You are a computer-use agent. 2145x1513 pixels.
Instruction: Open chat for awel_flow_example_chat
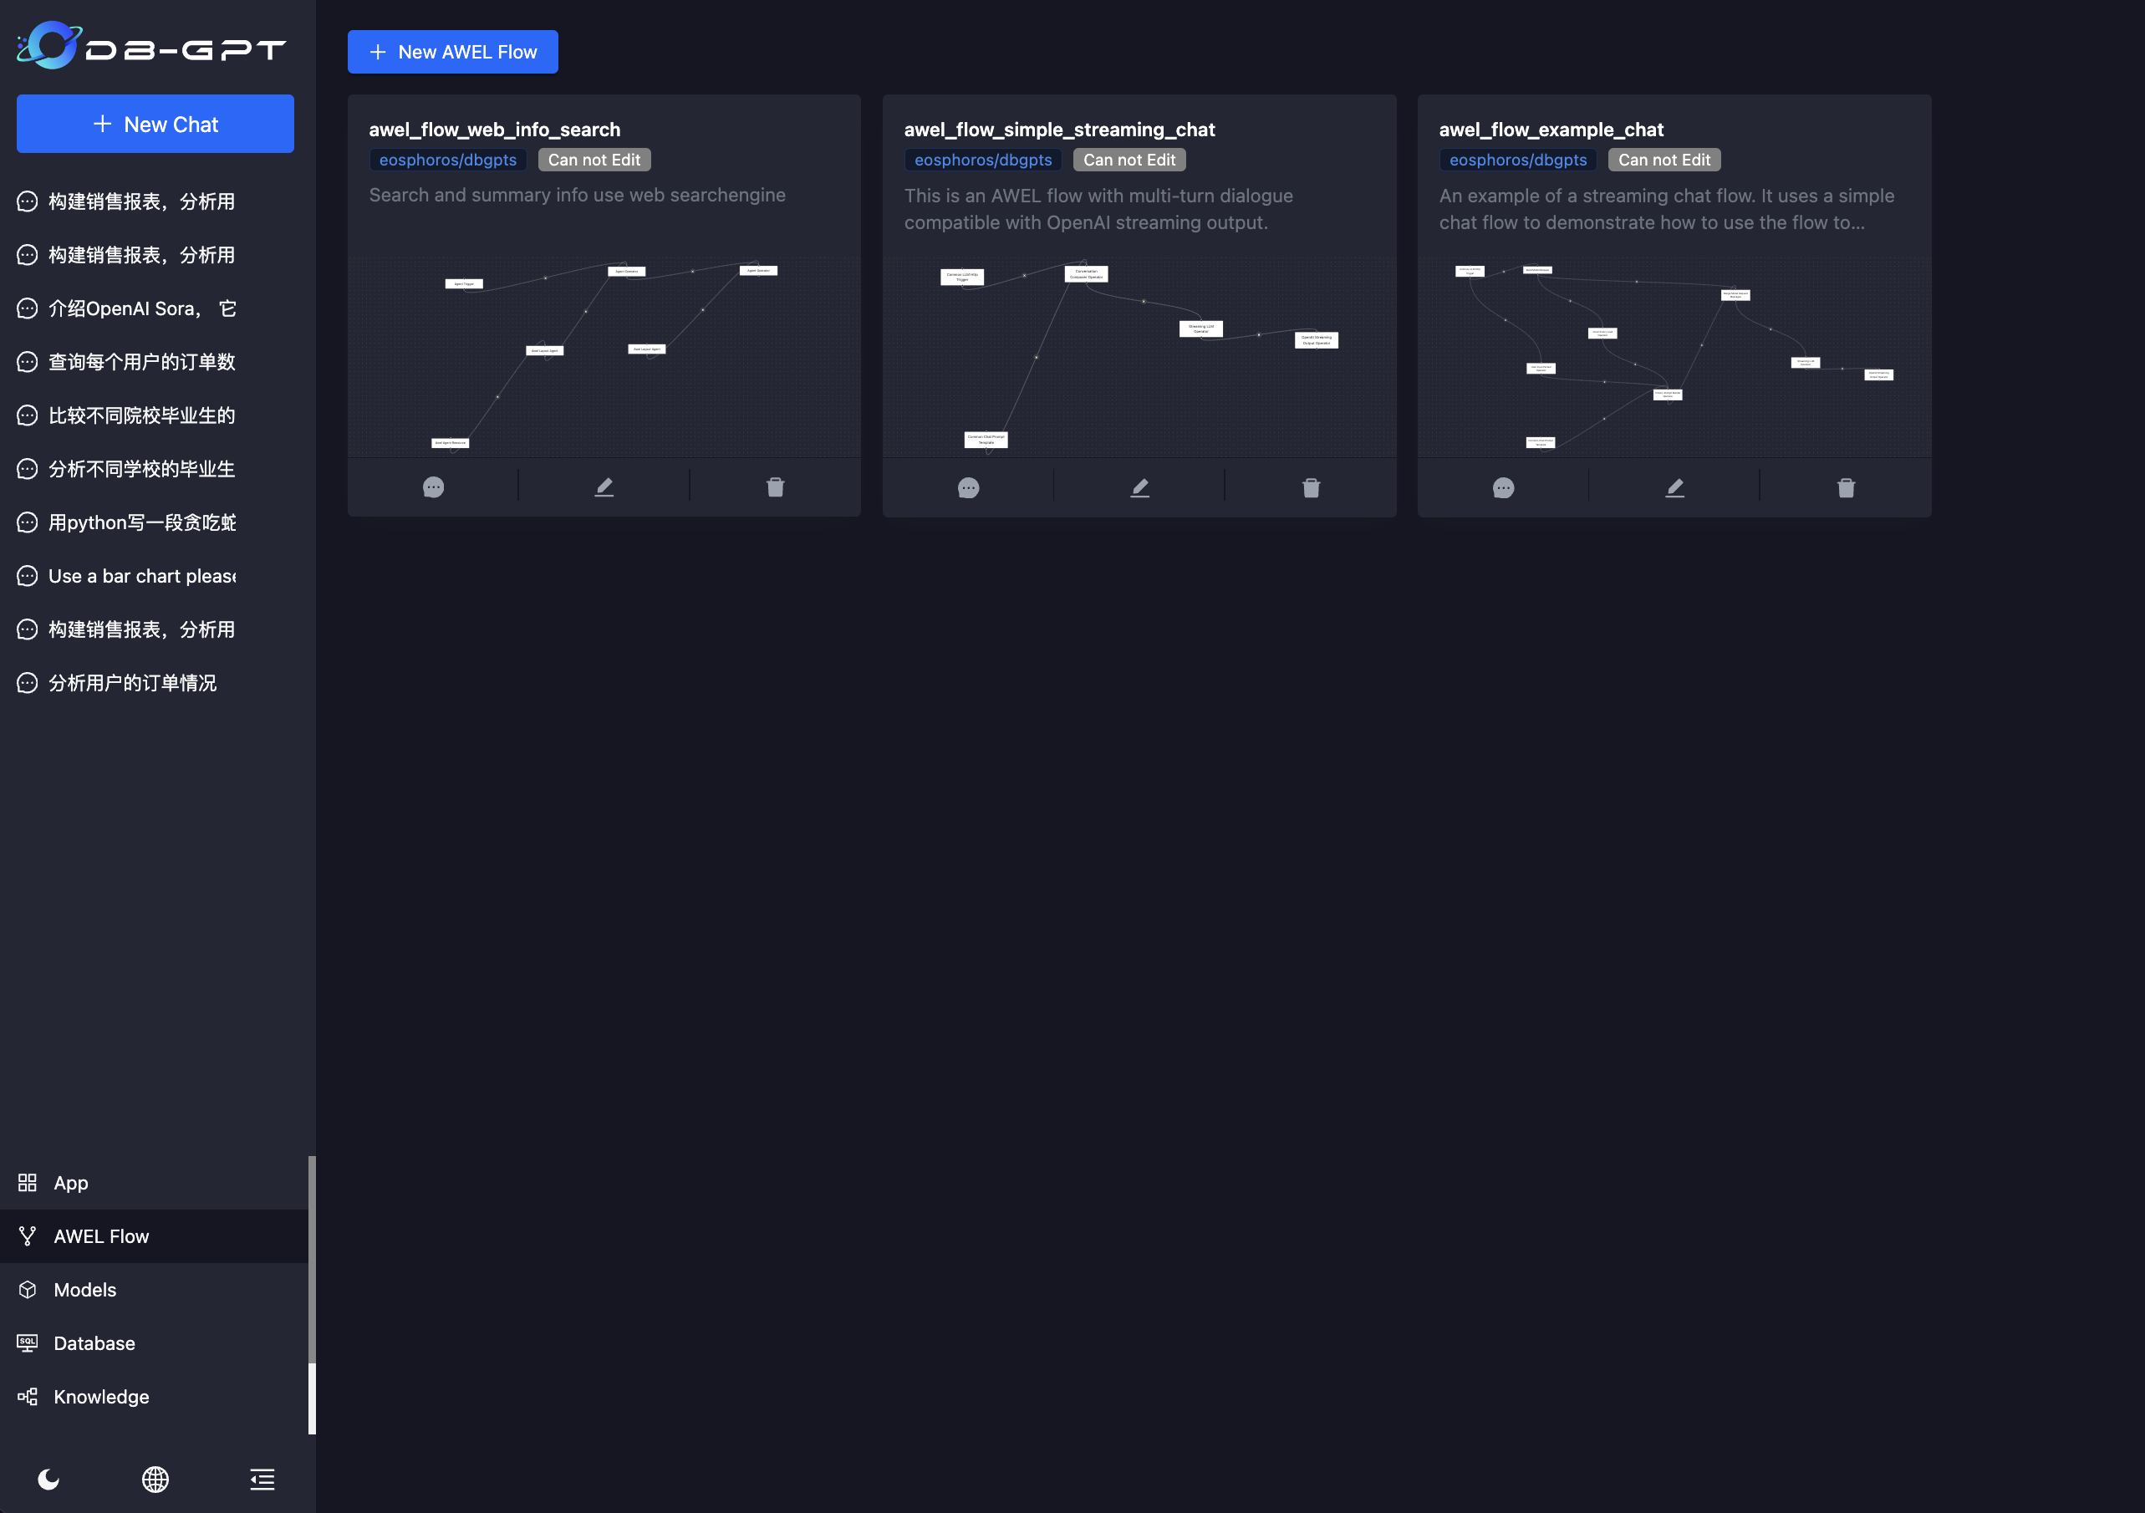point(1502,487)
